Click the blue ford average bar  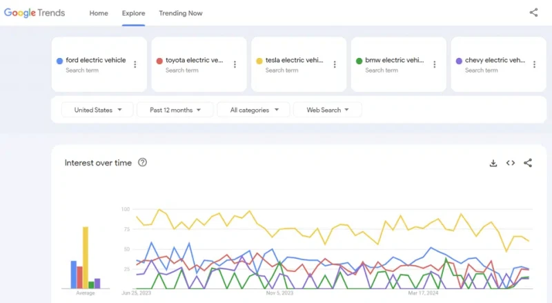tap(74, 275)
